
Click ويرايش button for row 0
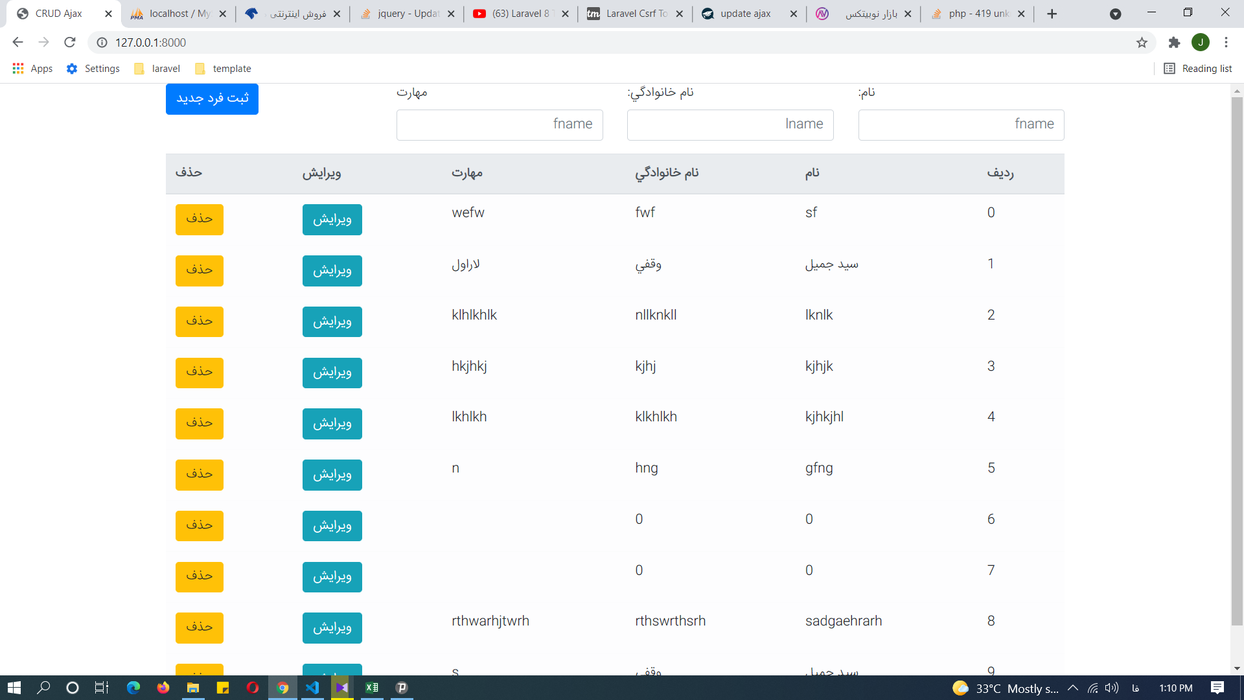tap(332, 220)
